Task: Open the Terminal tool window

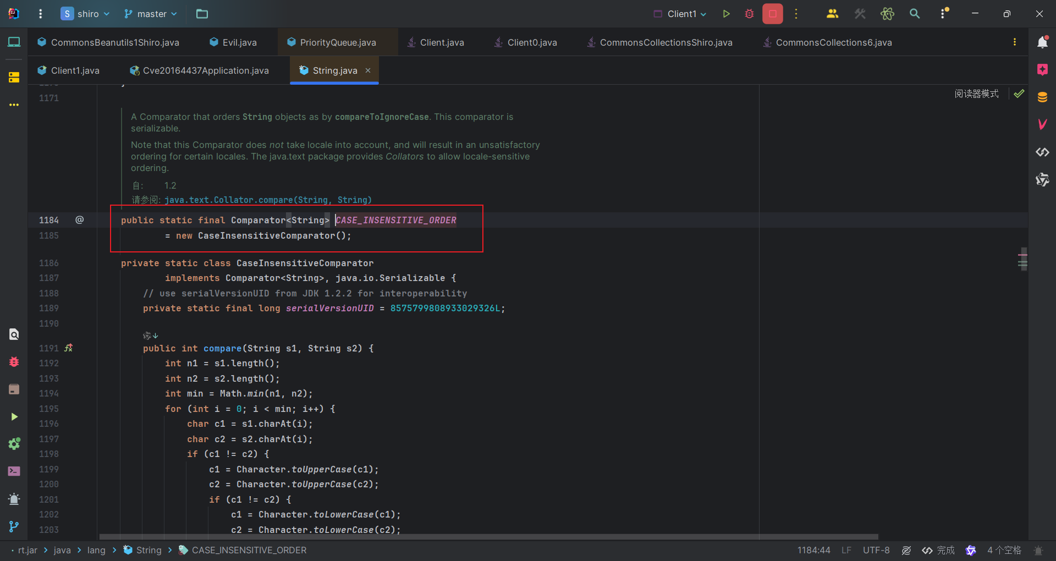Action: 14,471
